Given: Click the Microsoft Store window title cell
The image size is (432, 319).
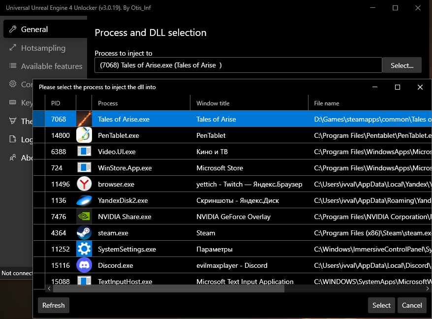Looking at the screenshot, I should pyautogui.click(x=249, y=168).
